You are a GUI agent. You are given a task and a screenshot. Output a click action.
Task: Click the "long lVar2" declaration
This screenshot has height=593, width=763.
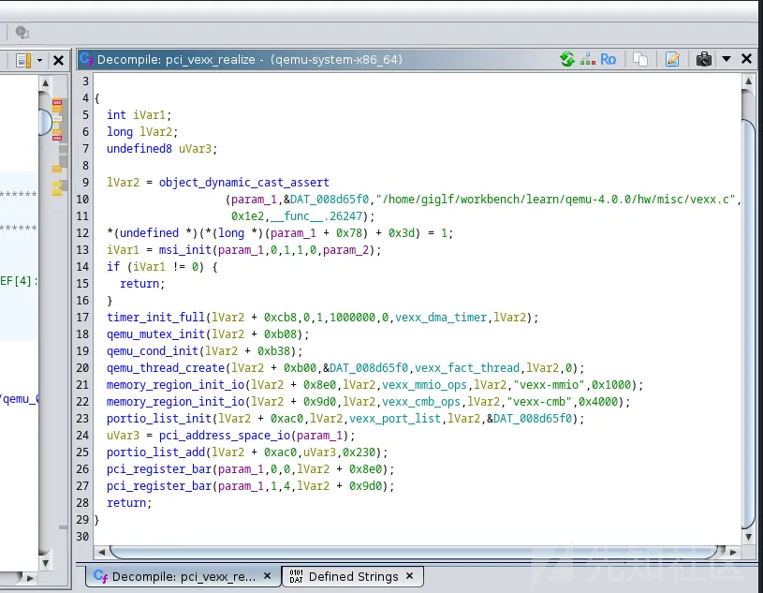point(142,132)
